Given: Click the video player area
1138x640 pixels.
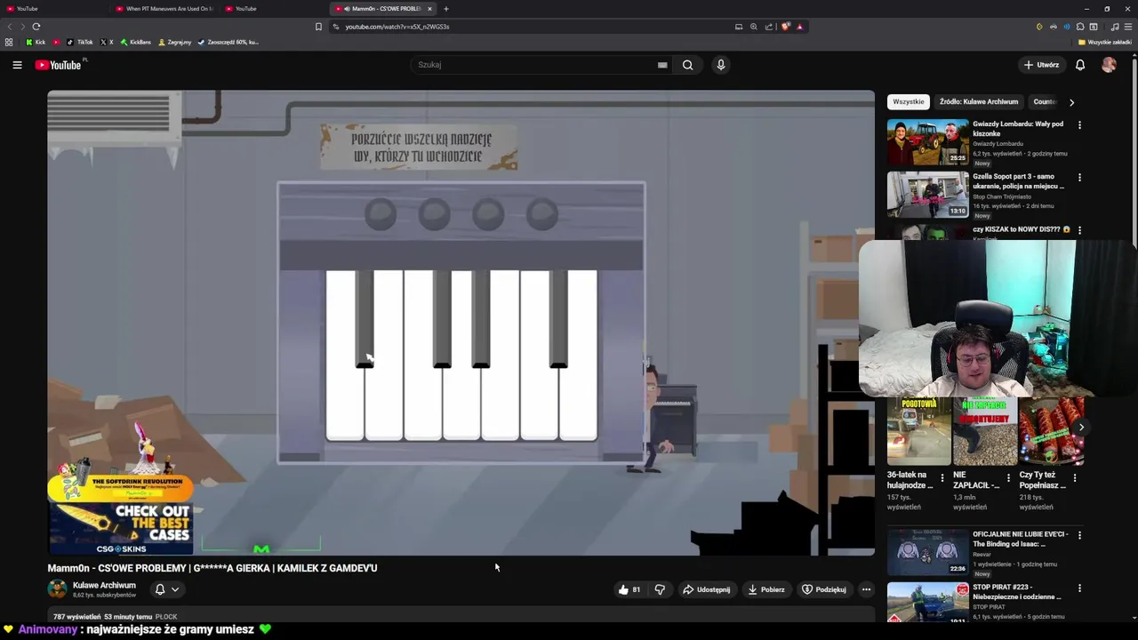Looking at the screenshot, I should 461,323.
